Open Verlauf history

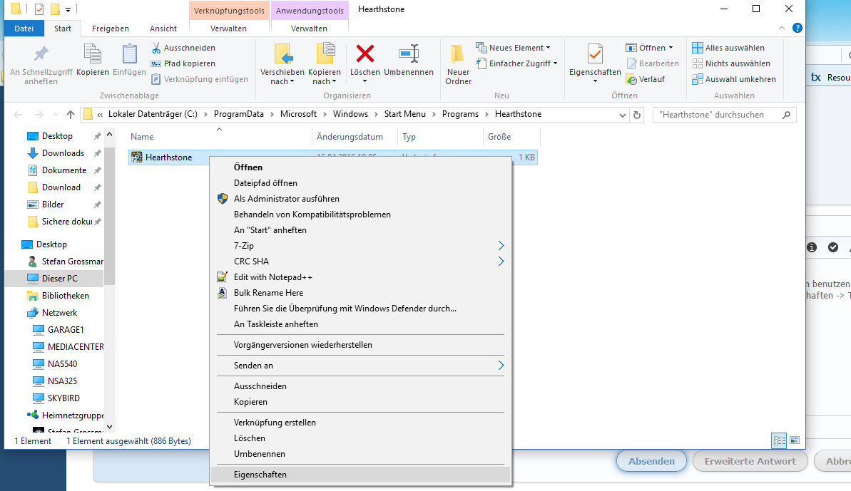(646, 79)
